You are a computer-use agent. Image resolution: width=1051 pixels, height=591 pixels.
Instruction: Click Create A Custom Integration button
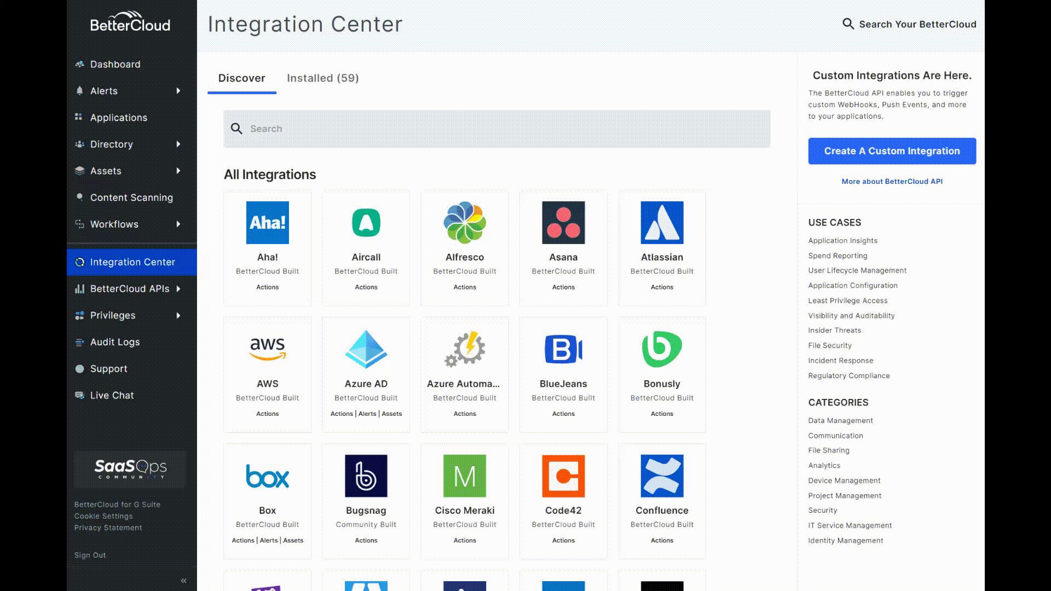[x=892, y=151]
